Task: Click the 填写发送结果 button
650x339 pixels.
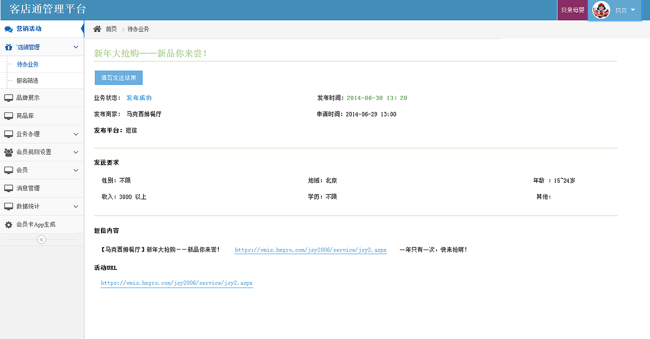Action: pyautogui.click(x=119, y=78)
